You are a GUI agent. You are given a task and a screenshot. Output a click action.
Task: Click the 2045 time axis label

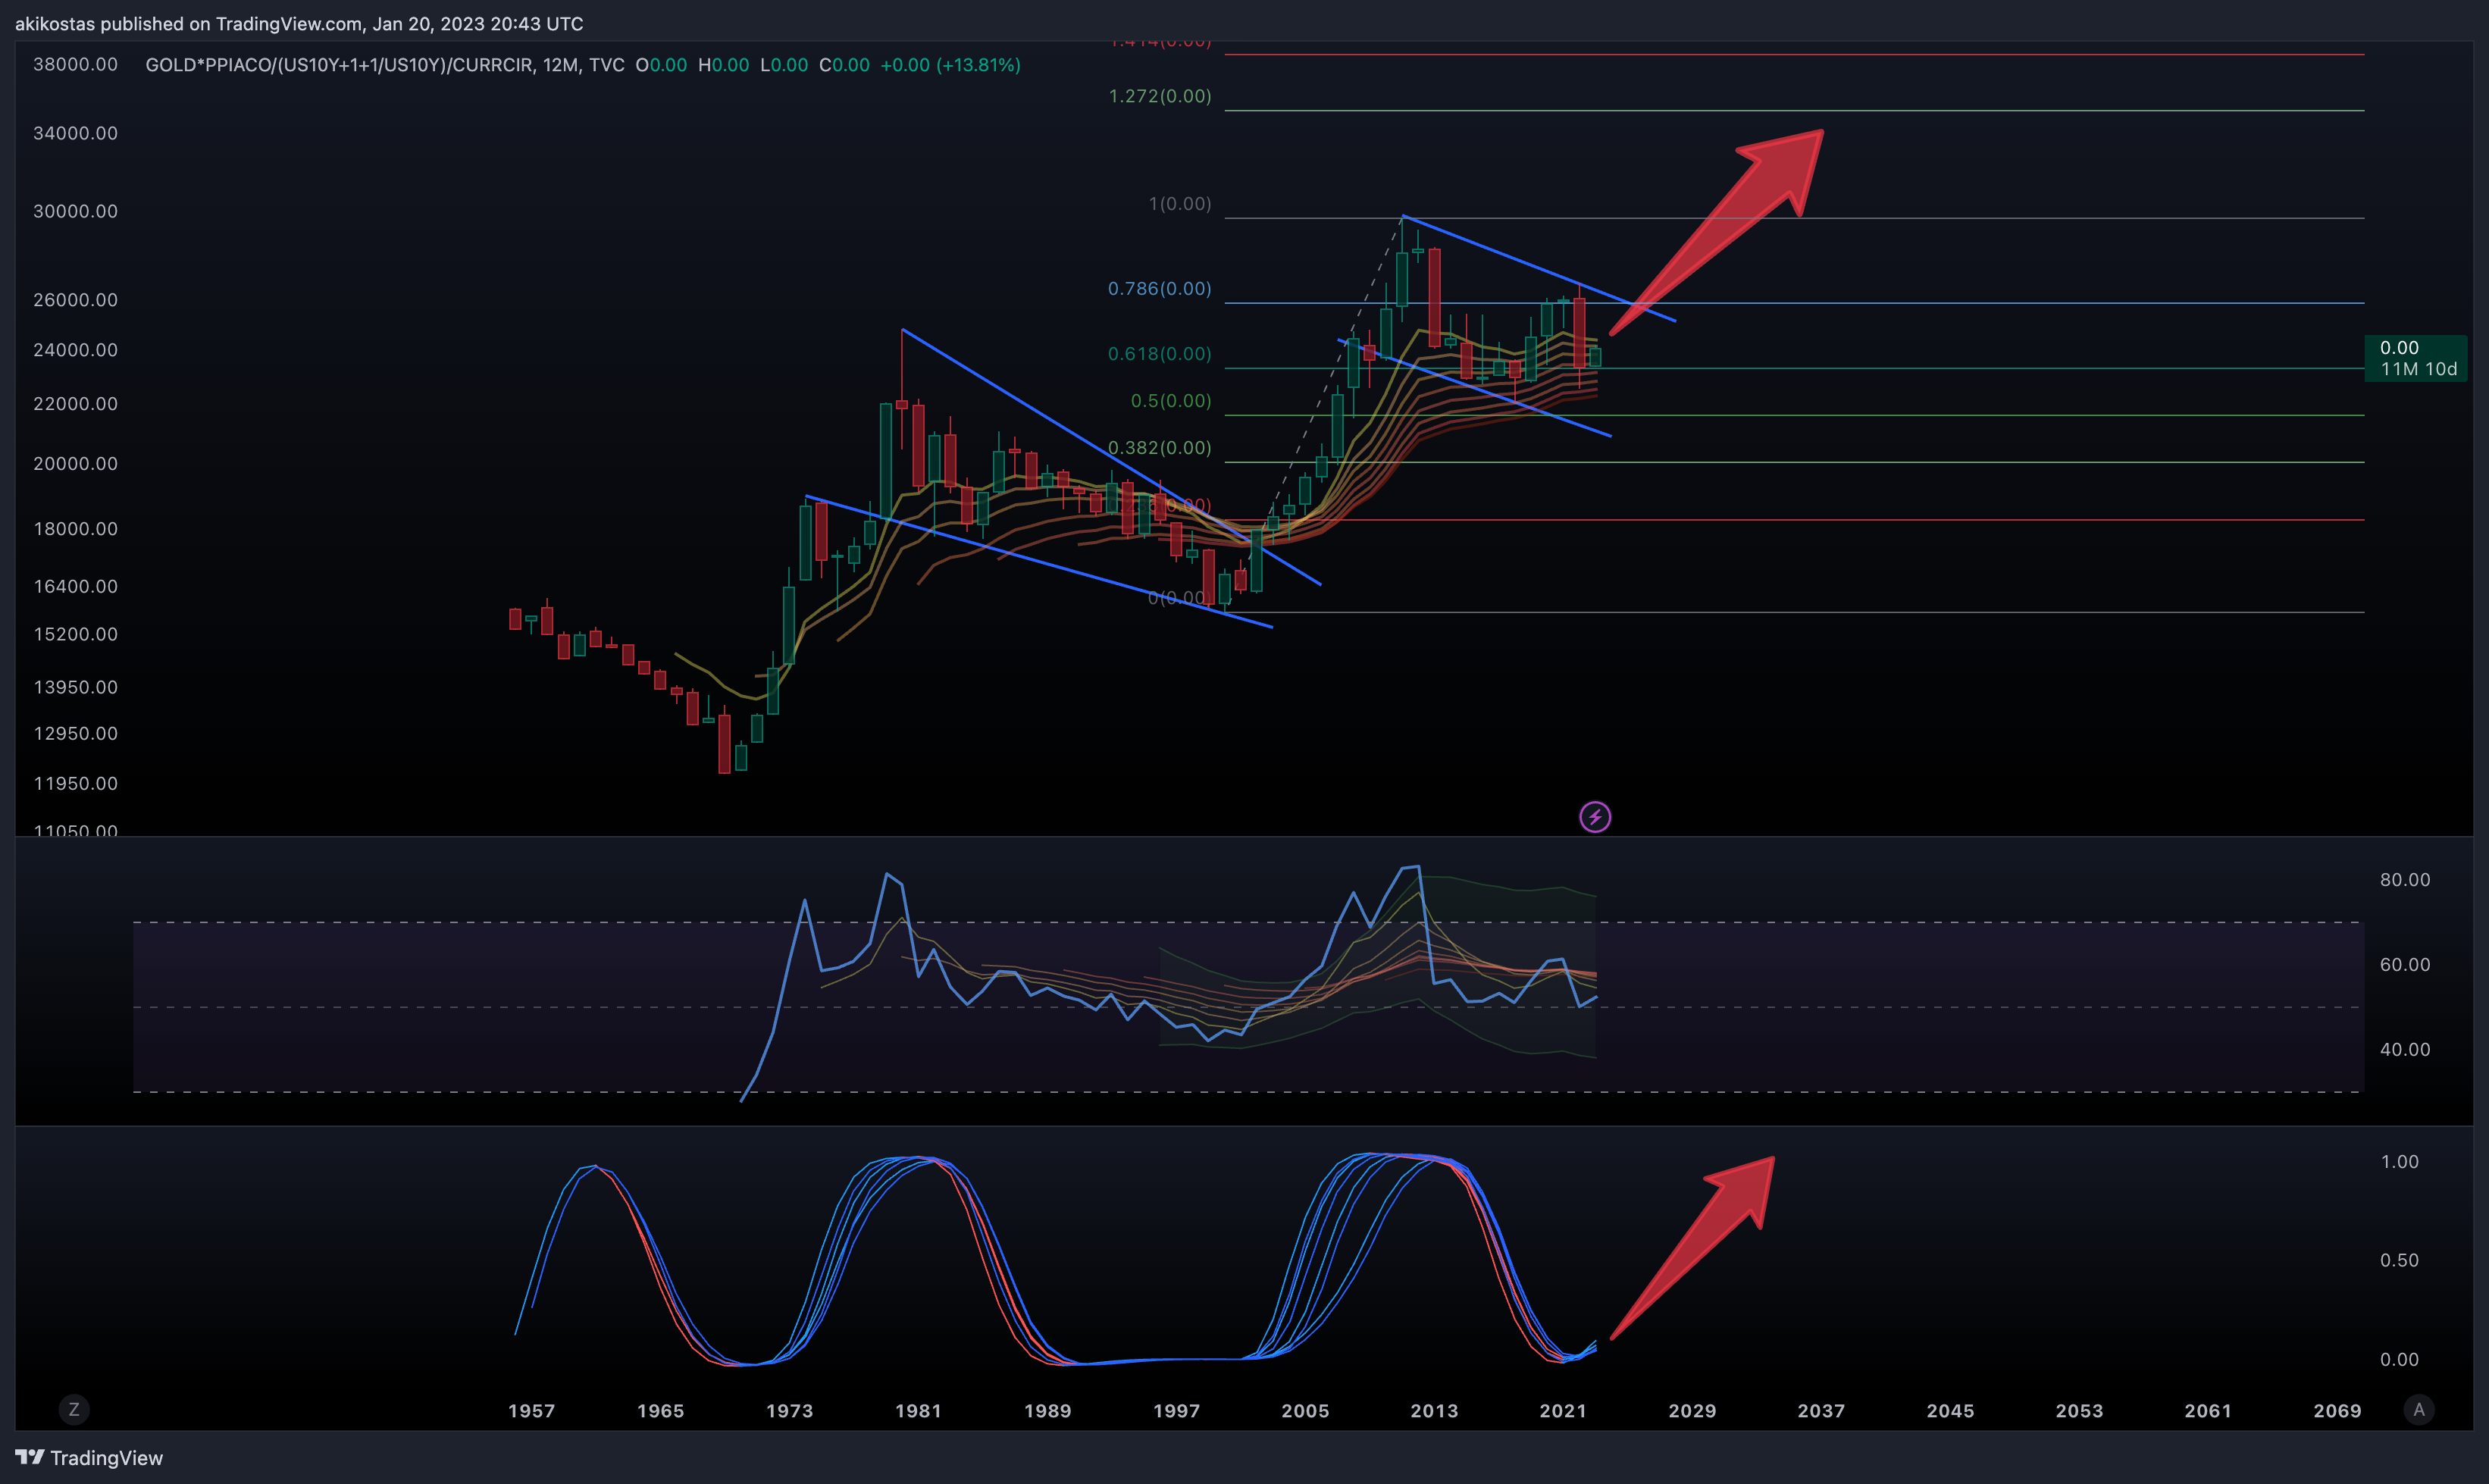tap(1950, 1411)
